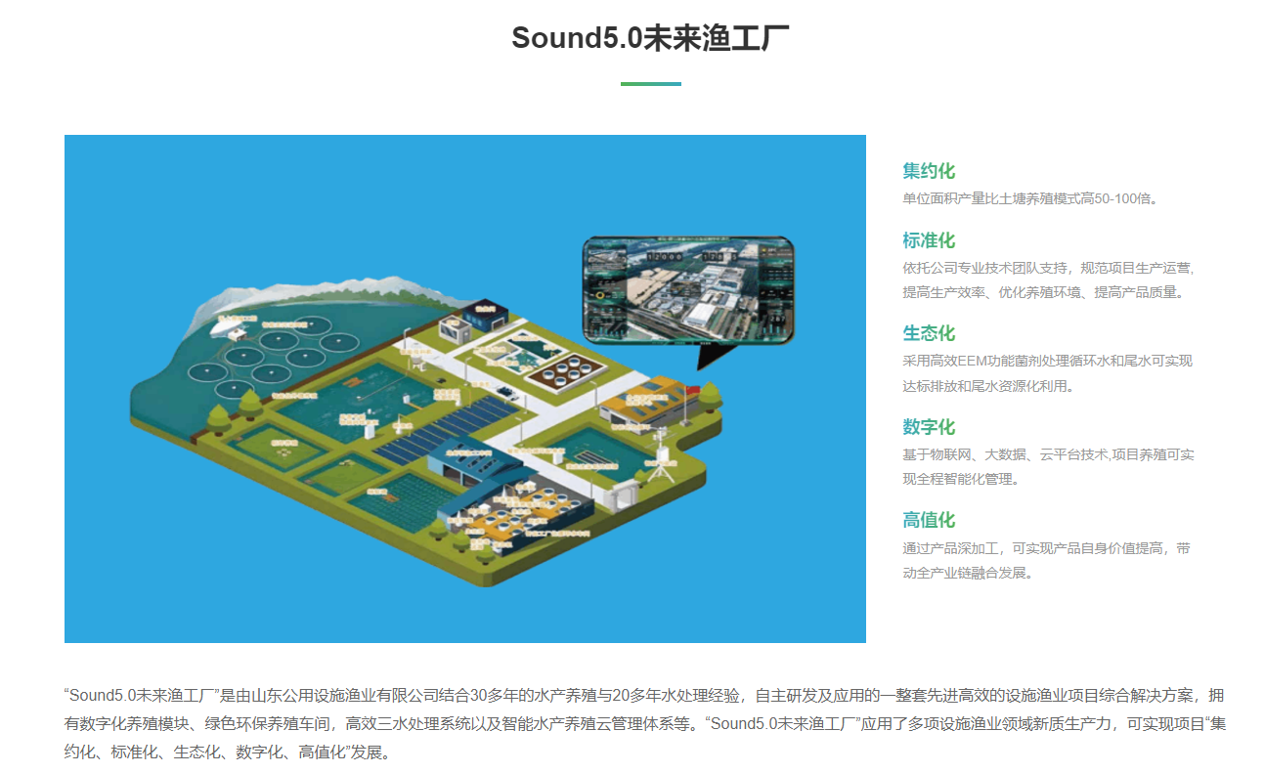The width and height of the screenshot is (1264, 774).
Task: Select the 数字化 heading
Action: (928, 427)
